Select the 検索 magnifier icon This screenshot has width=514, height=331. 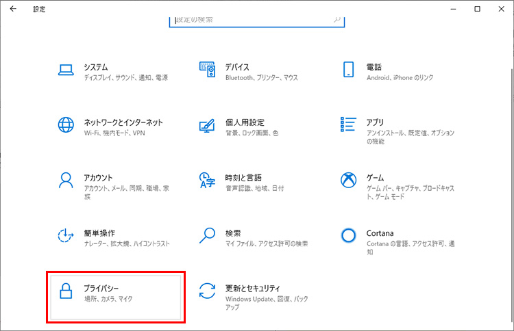coord(208,236)
